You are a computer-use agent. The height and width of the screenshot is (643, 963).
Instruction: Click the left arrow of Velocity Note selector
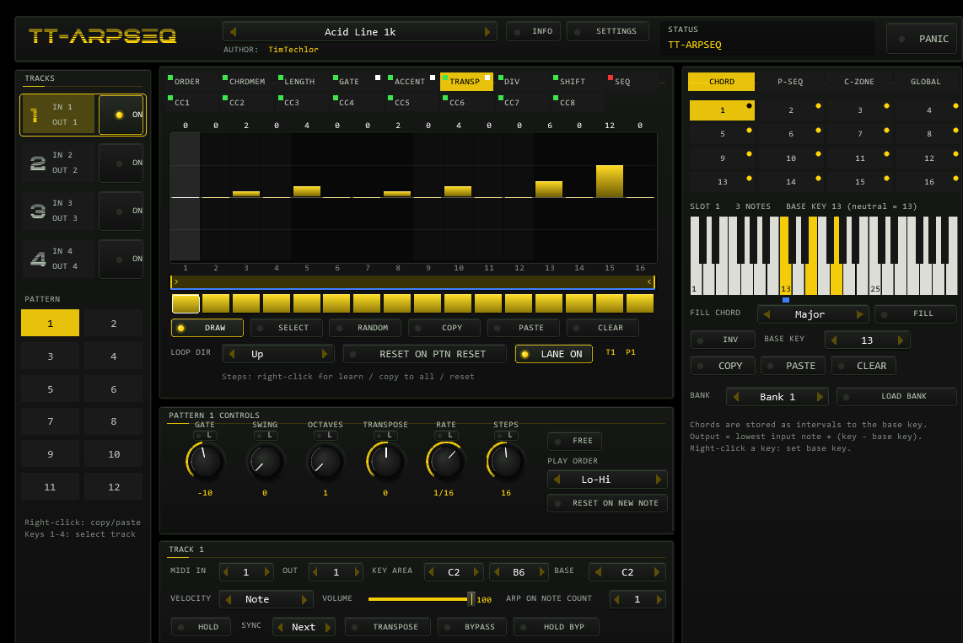229,599
